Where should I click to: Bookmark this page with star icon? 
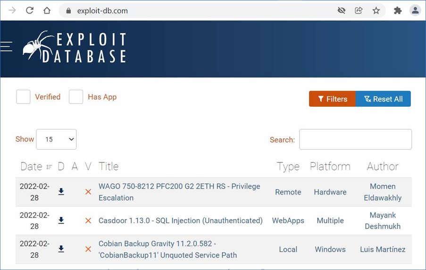click(x=376, y=10)
